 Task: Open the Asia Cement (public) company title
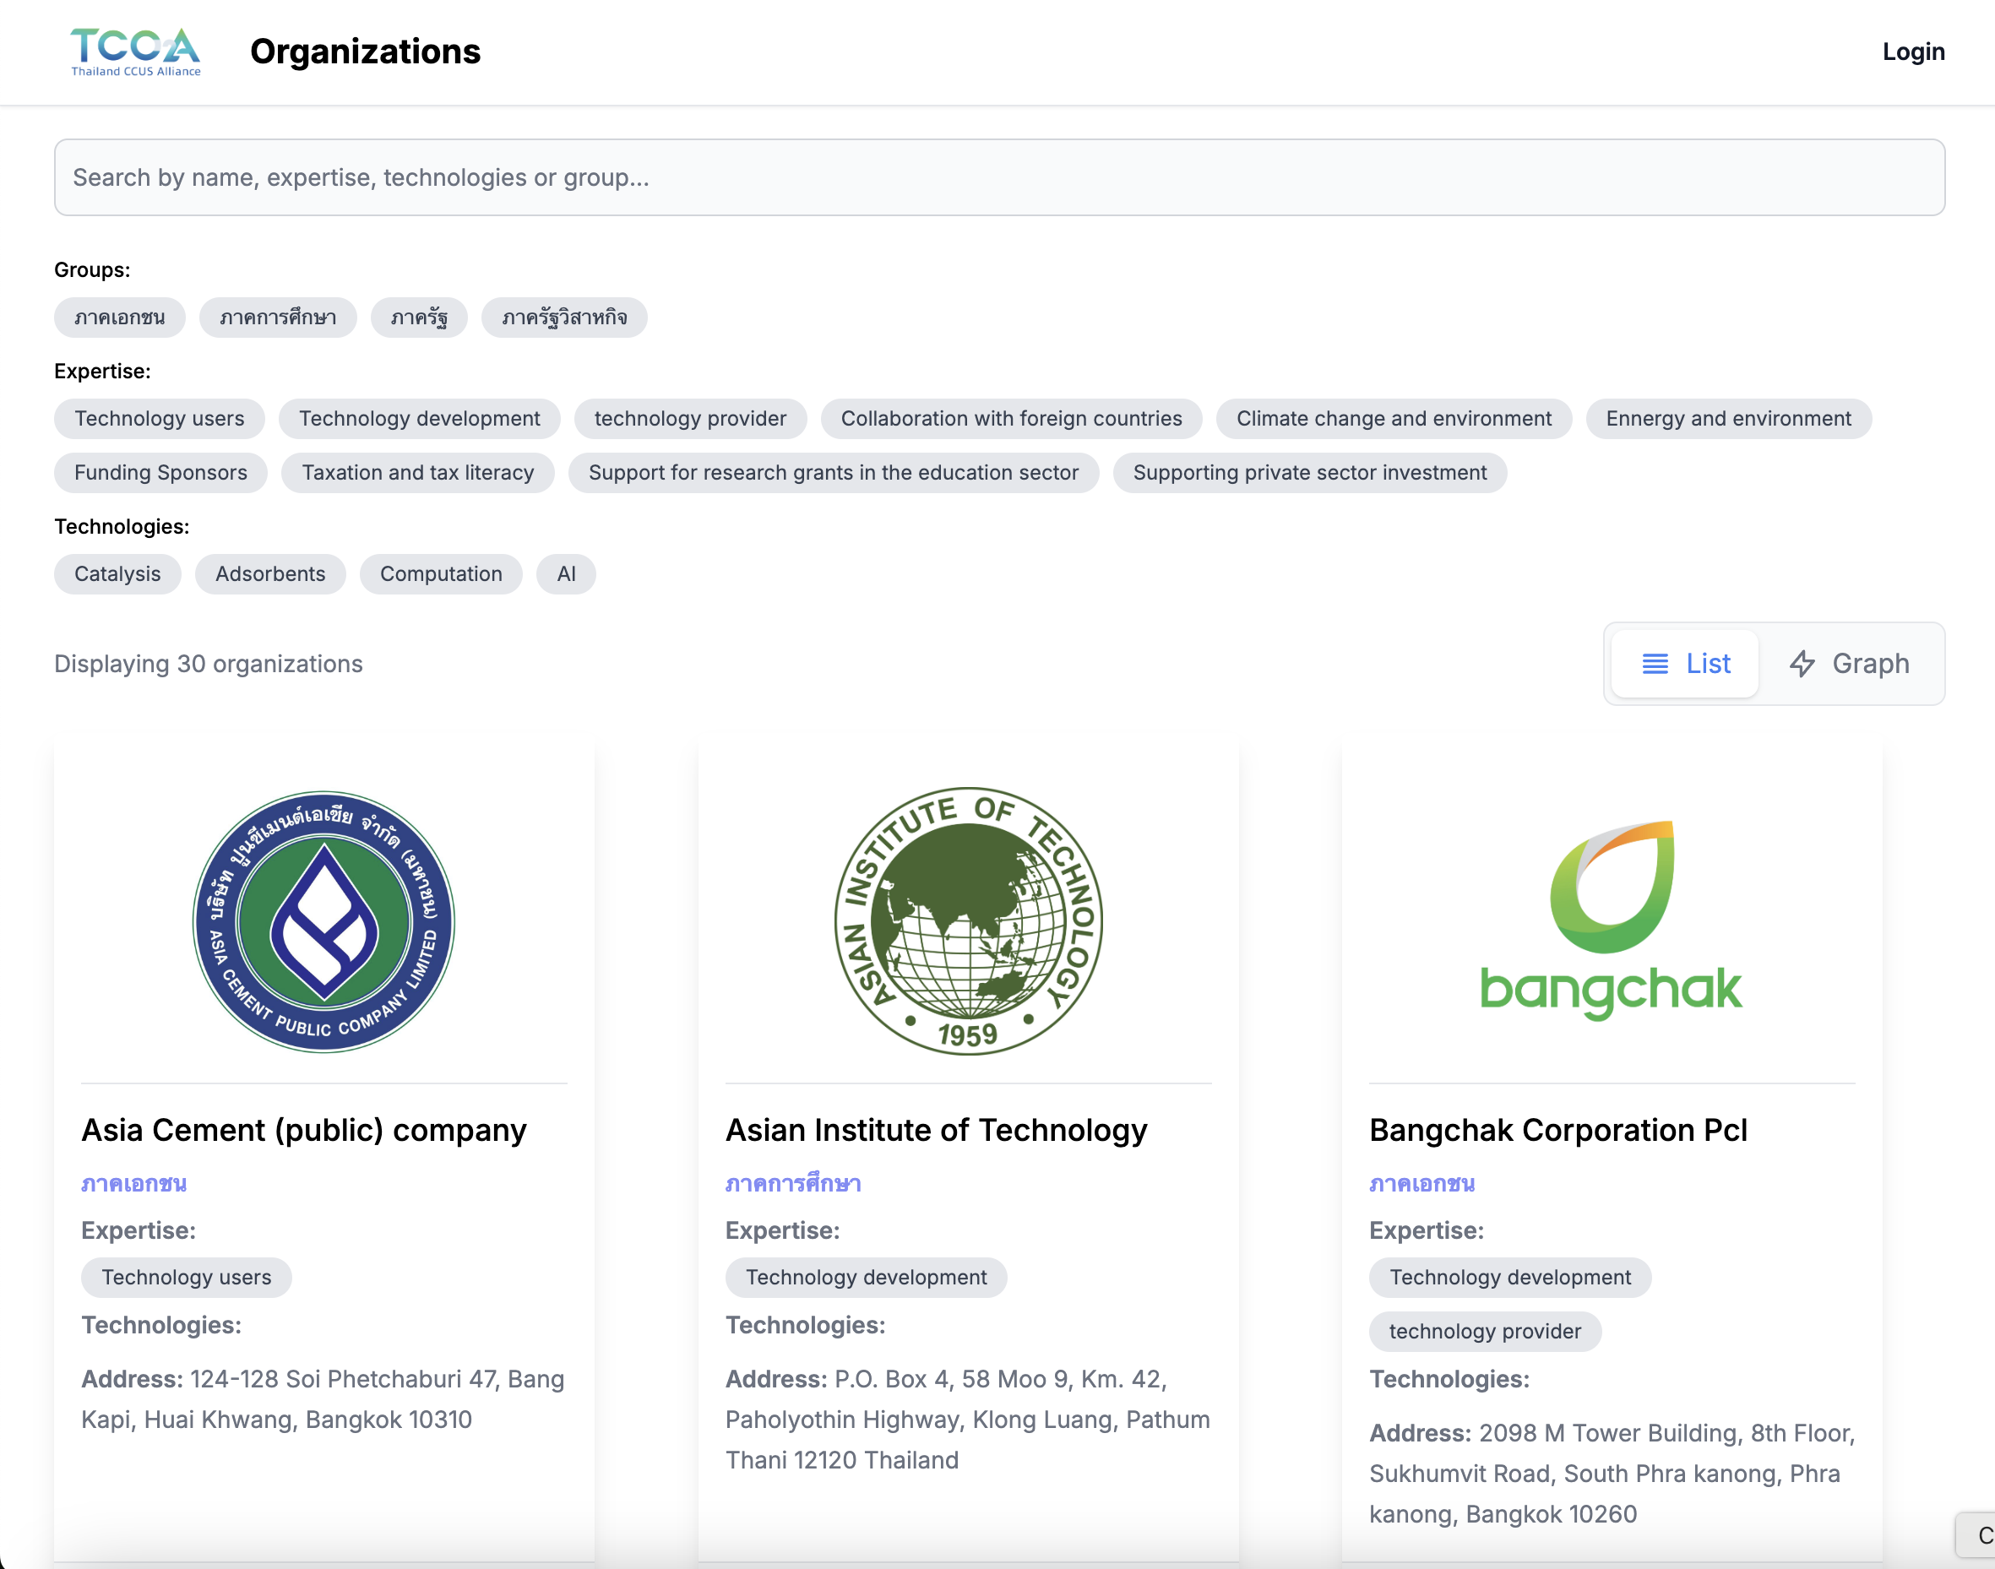tap(303, 1130)
